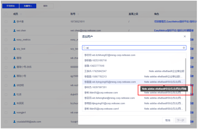The height and width of the screenshot is (129, 198).
Task: Click the user icon beside wei.chen
Action: [x=14, y=31]
